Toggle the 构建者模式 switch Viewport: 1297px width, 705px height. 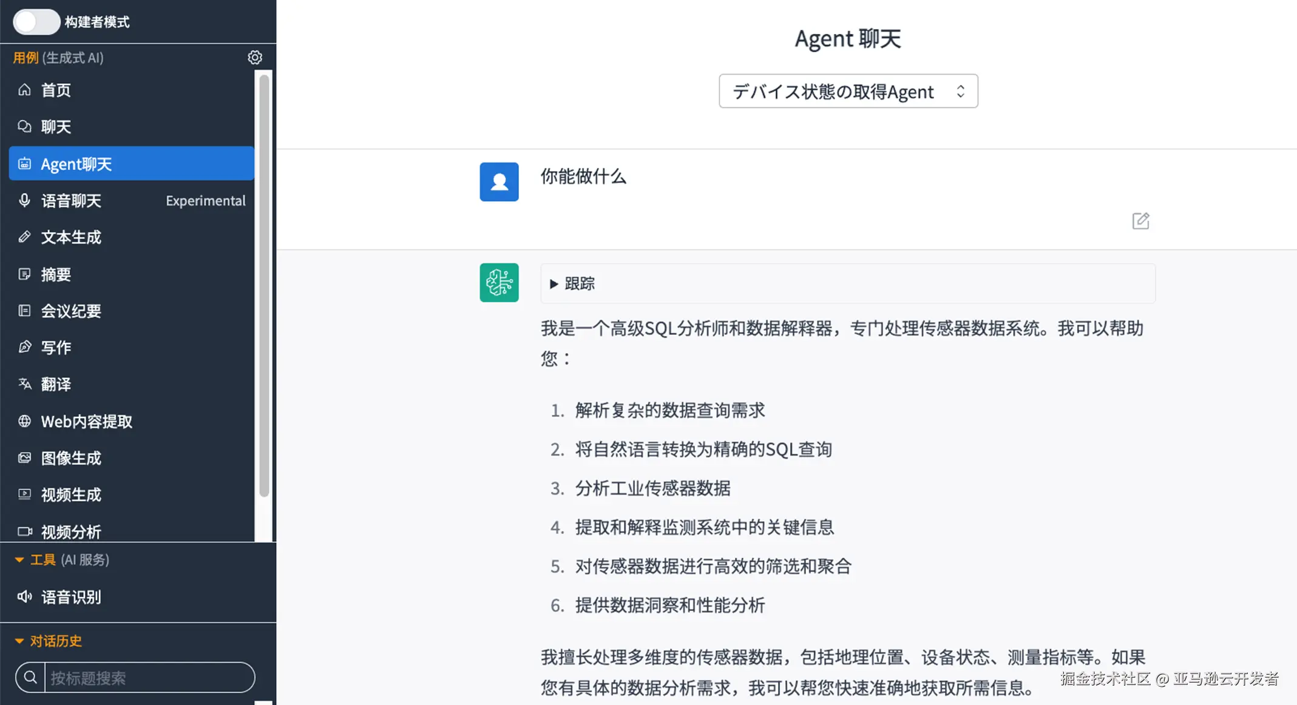tap(36, 22)
